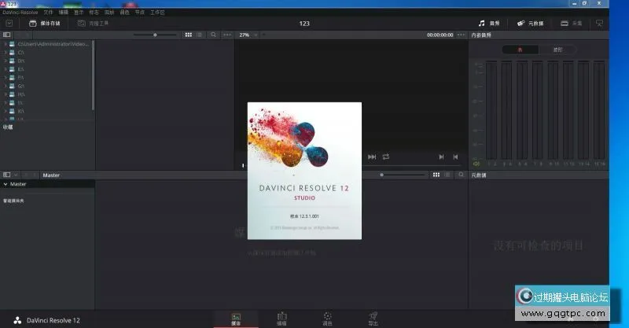Select the Waveform (波形) audio view button
Viewport: 629px width, 328px height.
[x=557, y=50]
